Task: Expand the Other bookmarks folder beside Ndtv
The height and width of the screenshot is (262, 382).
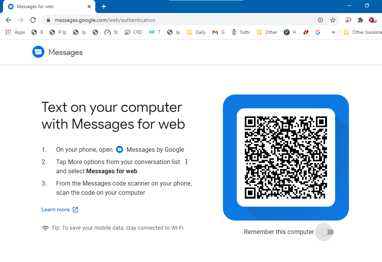Action: click(267, 32)
